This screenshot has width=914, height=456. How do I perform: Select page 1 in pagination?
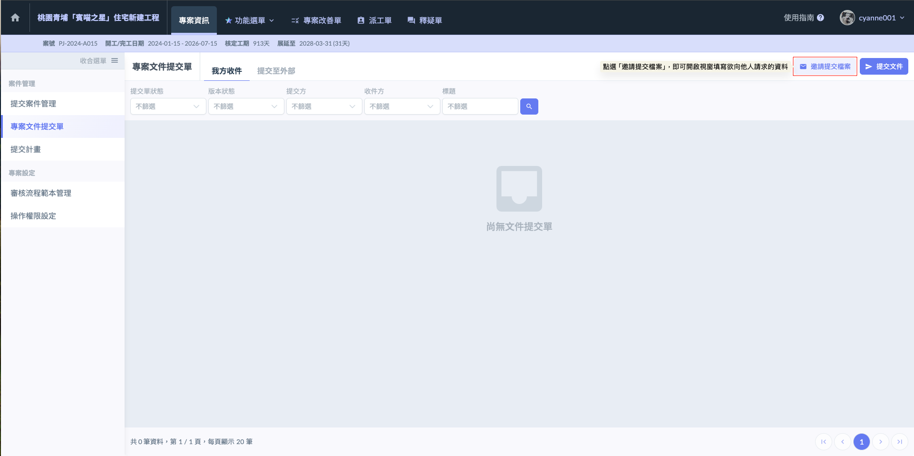pos(862,442)
